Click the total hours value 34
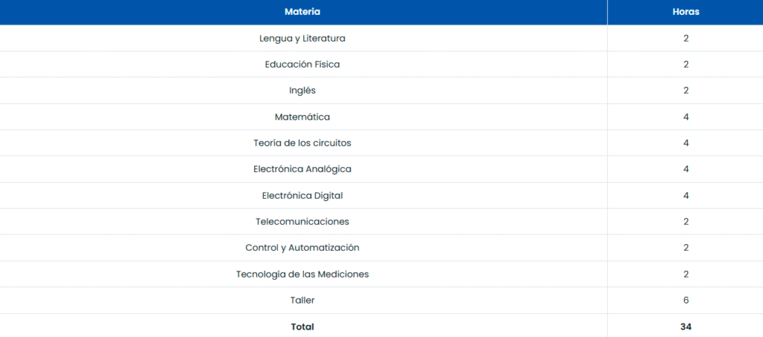 pos(686,327)
